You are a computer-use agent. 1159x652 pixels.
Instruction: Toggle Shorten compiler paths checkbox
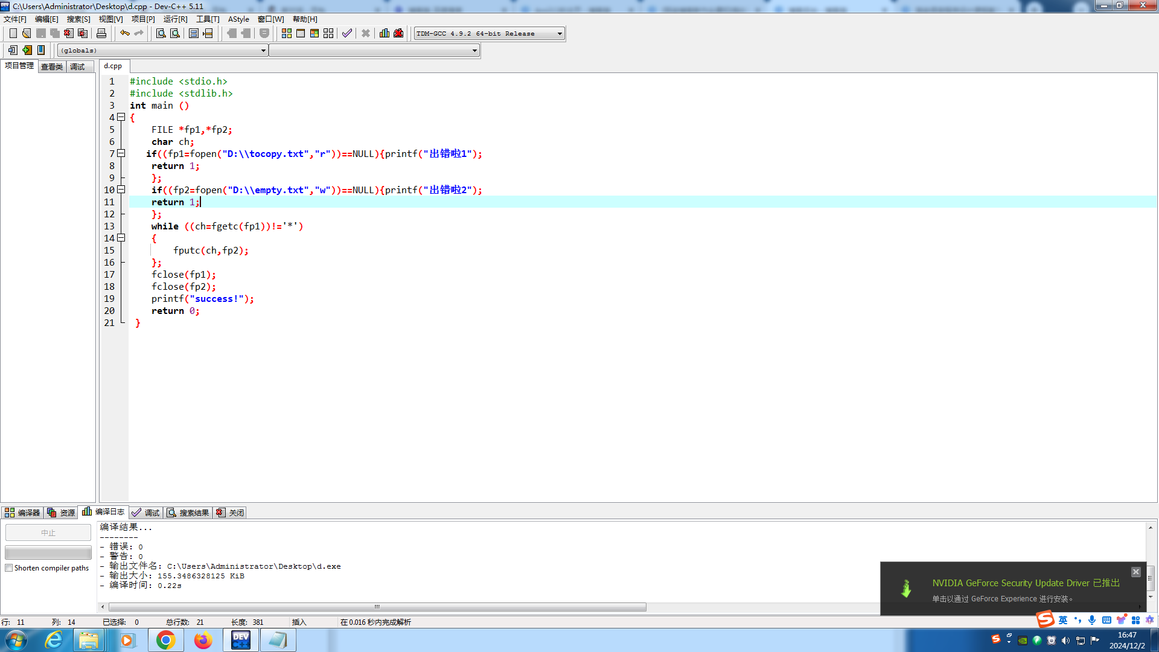point(9,568)
